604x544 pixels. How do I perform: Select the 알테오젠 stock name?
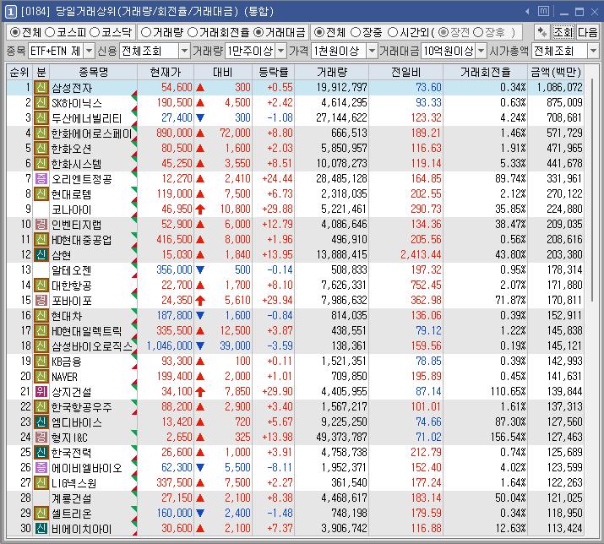72,270
